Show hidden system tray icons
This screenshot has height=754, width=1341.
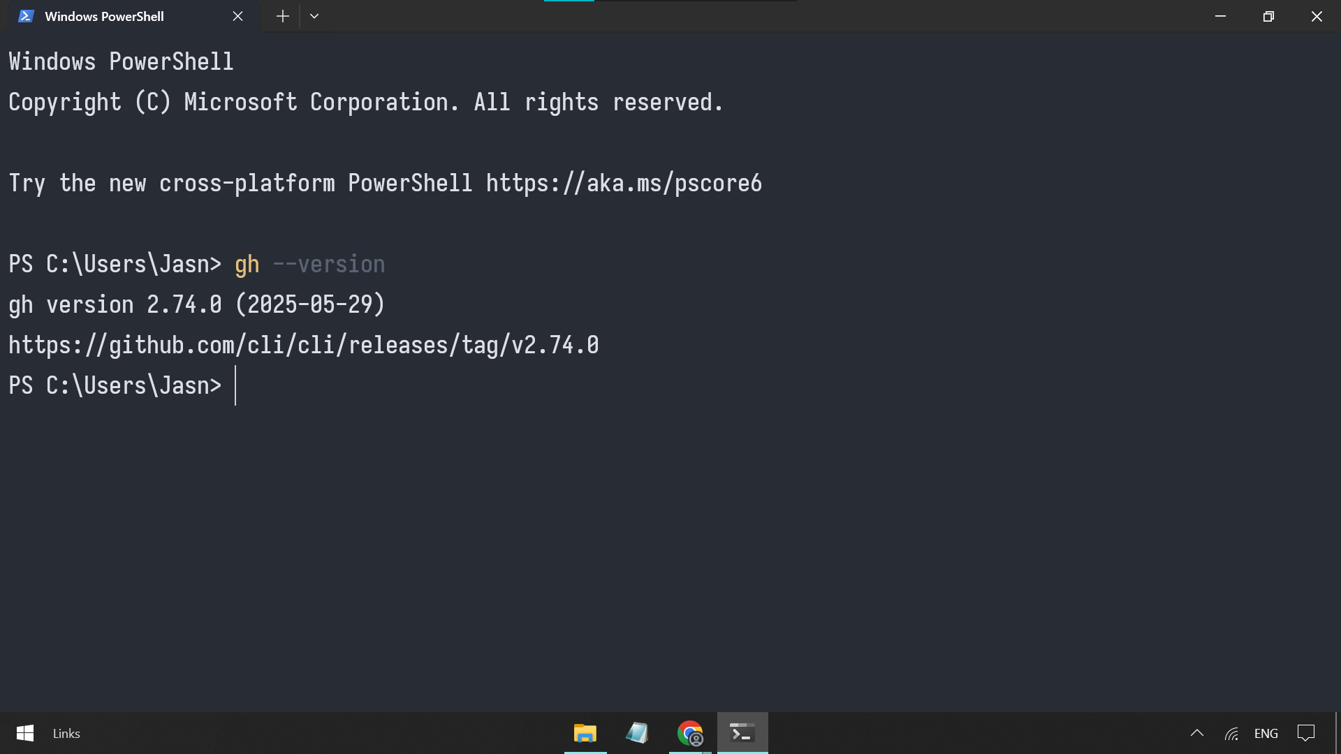pos(1196,733)
